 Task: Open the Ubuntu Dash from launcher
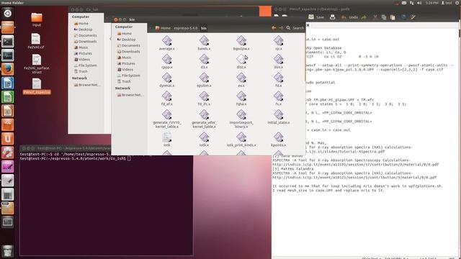tap(7, 13)
